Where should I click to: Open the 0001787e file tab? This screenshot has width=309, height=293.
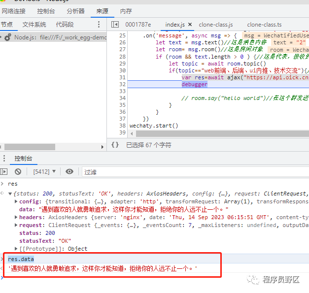[x=138, y=25]
